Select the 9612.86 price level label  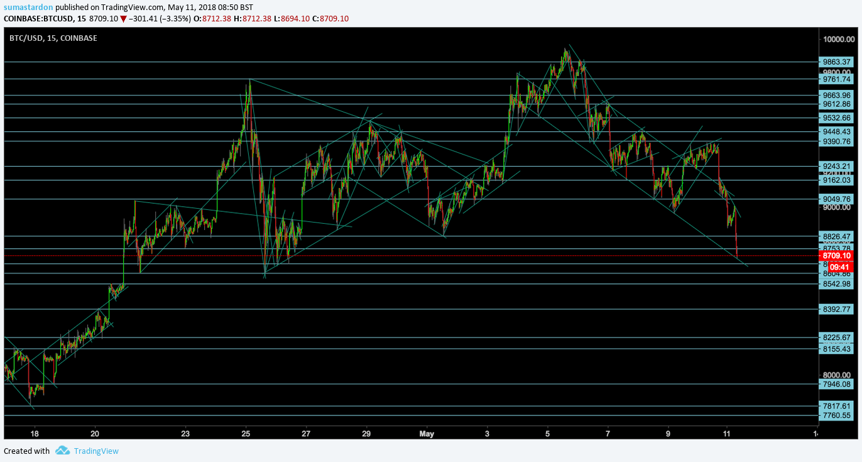[837, 104]
